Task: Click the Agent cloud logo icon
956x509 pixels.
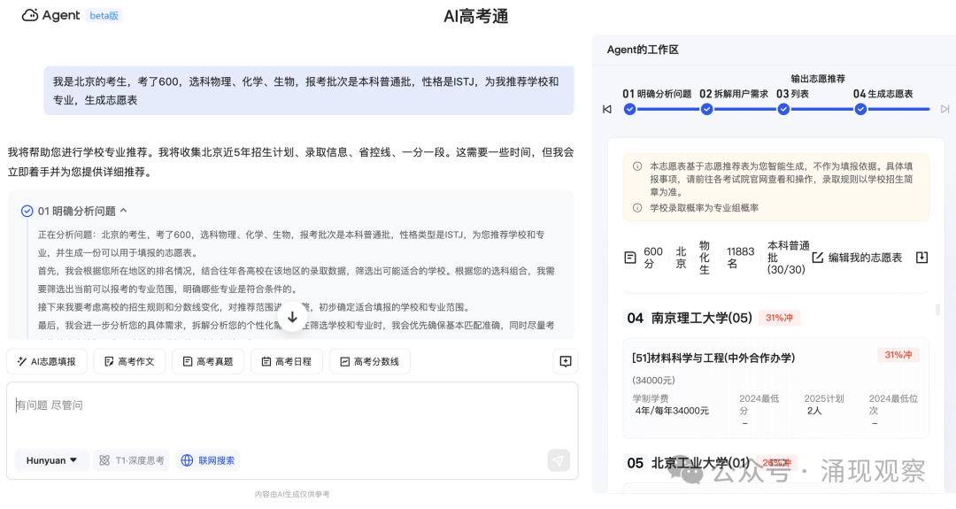Action: click(30, 15)
